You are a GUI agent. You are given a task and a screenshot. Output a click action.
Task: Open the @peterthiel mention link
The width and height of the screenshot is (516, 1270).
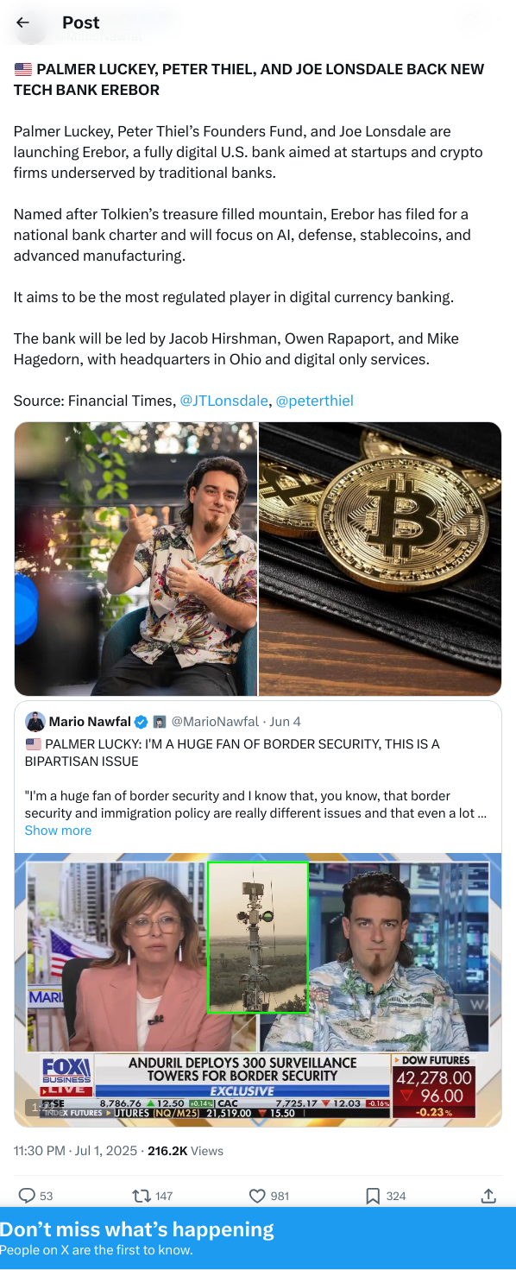315,401
